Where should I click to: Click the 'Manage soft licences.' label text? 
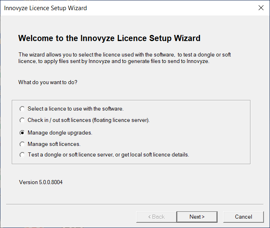(x=54, y=144)
